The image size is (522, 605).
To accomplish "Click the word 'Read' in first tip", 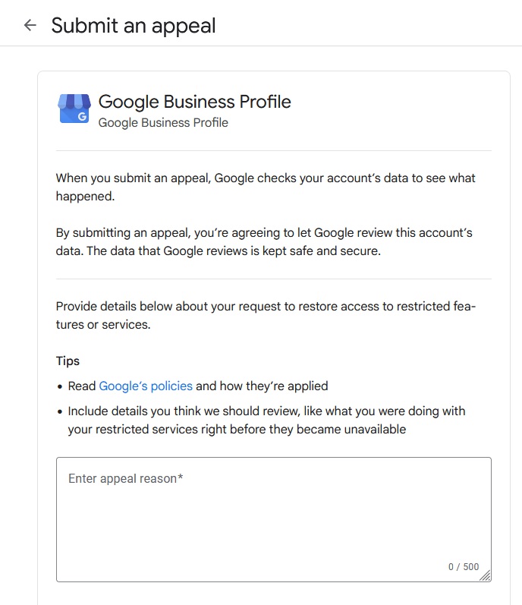I will tap(82, 386).
